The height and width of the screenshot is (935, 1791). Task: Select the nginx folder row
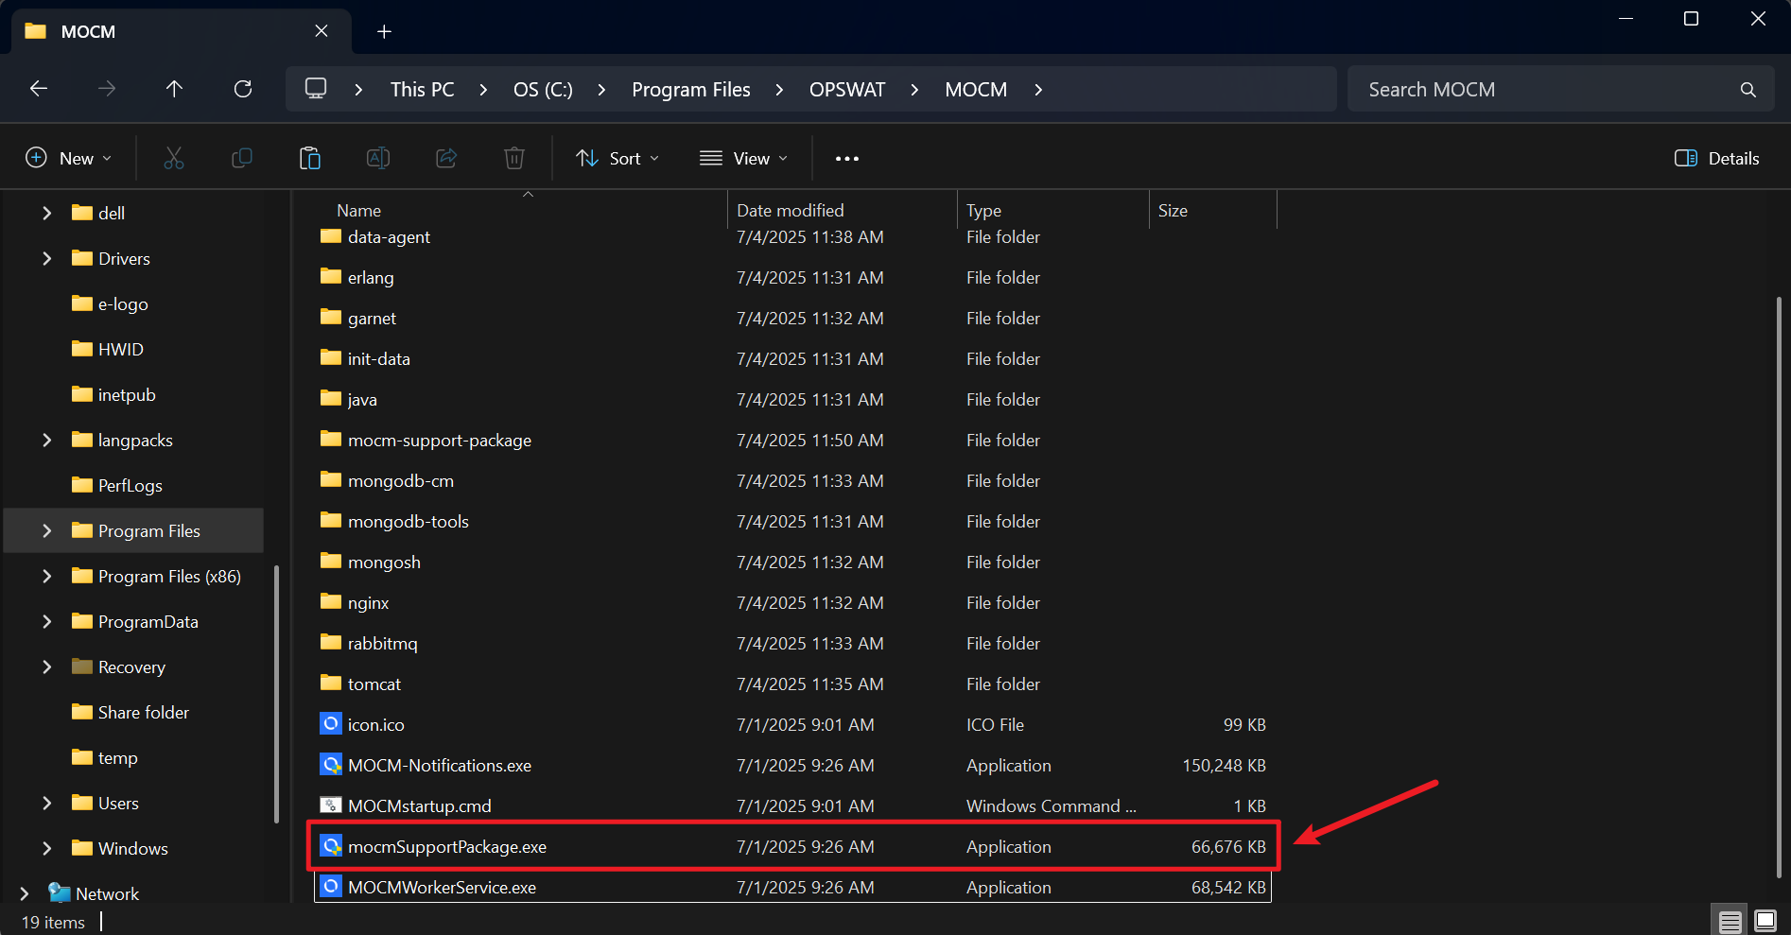792,602
